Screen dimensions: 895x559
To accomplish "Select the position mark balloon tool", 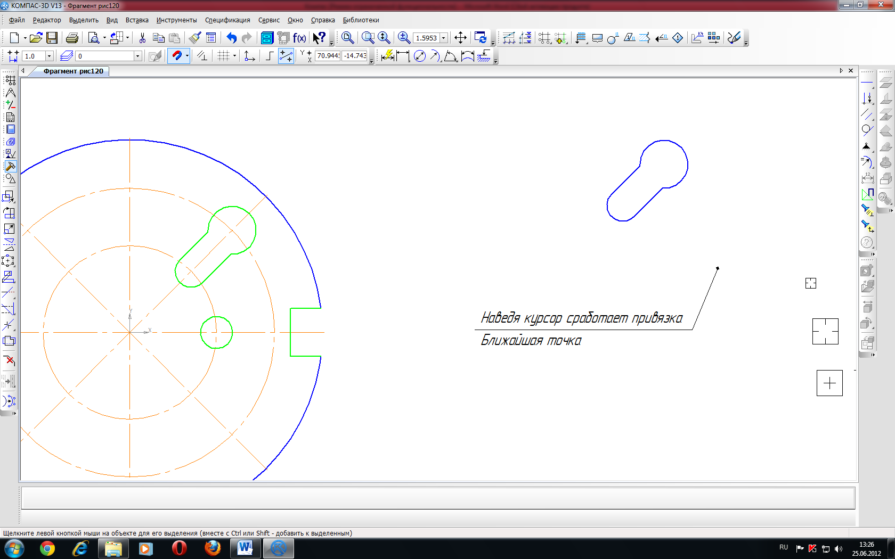I will click(613, 38).
